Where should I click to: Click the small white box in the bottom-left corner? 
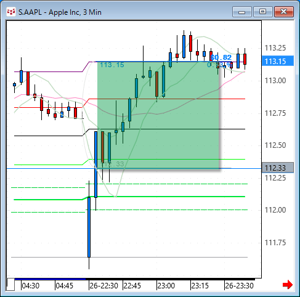tap(10, 285)
